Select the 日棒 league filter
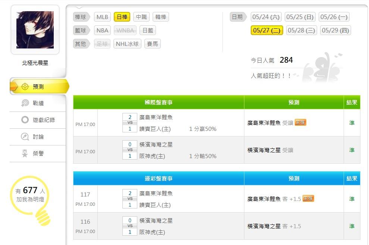 pyautogui.click(x=122, y=17)
